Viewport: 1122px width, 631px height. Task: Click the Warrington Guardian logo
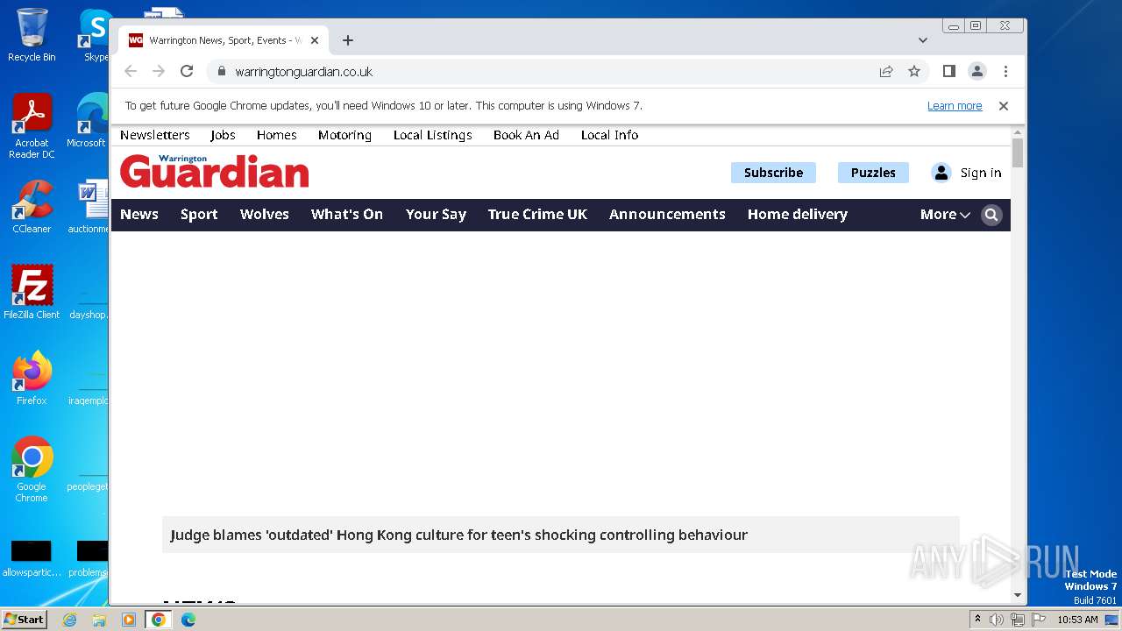coord(215,171)
